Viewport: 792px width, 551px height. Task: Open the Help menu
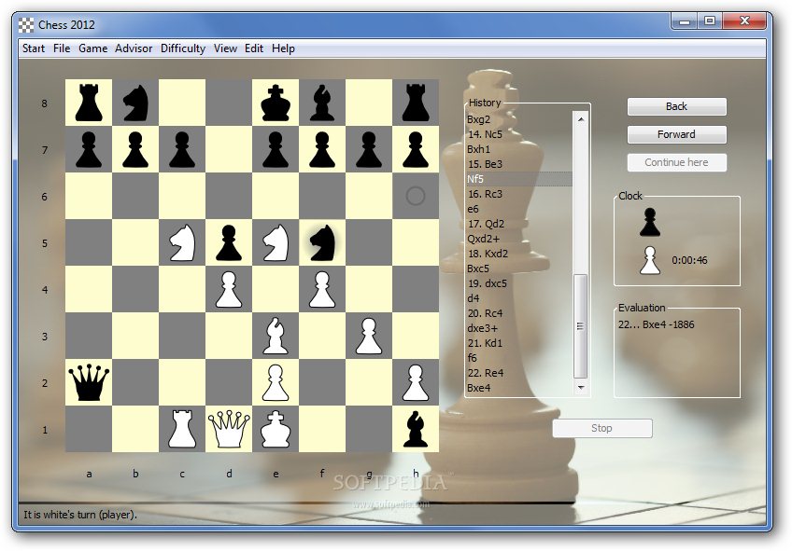(283, 48)
